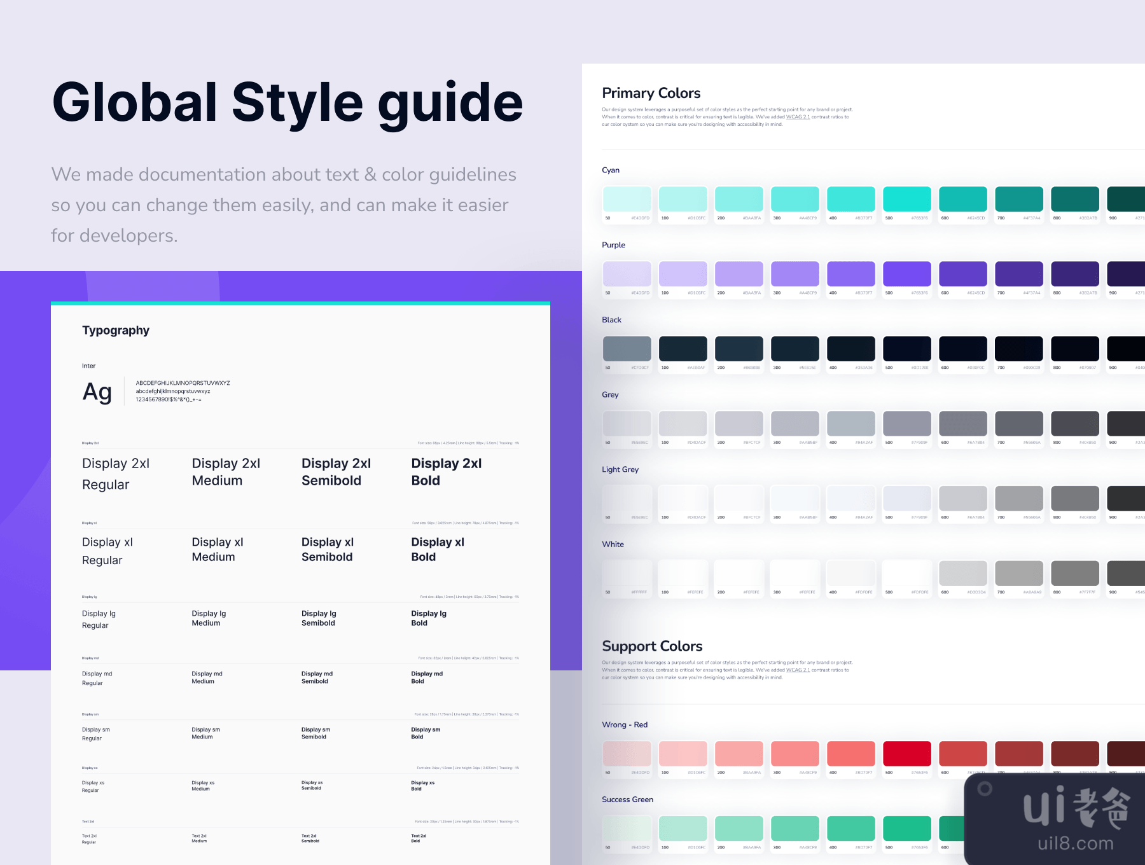Pick the Black 50 color swatch

tap(627, 349)
